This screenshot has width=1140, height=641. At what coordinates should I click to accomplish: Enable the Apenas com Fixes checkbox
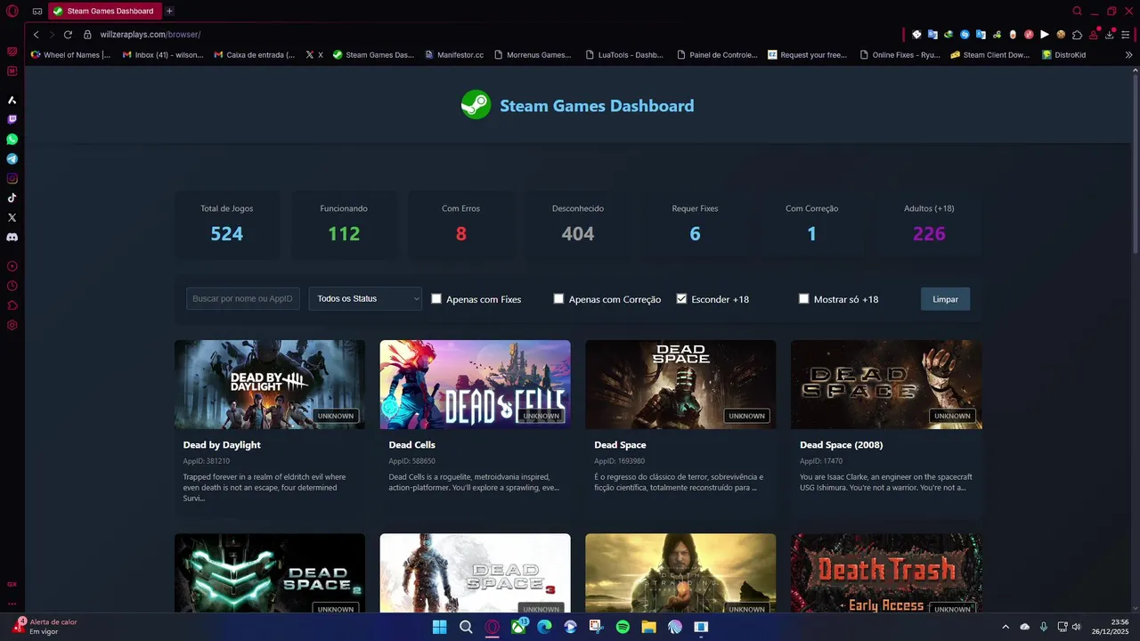[x=436, y=299]
